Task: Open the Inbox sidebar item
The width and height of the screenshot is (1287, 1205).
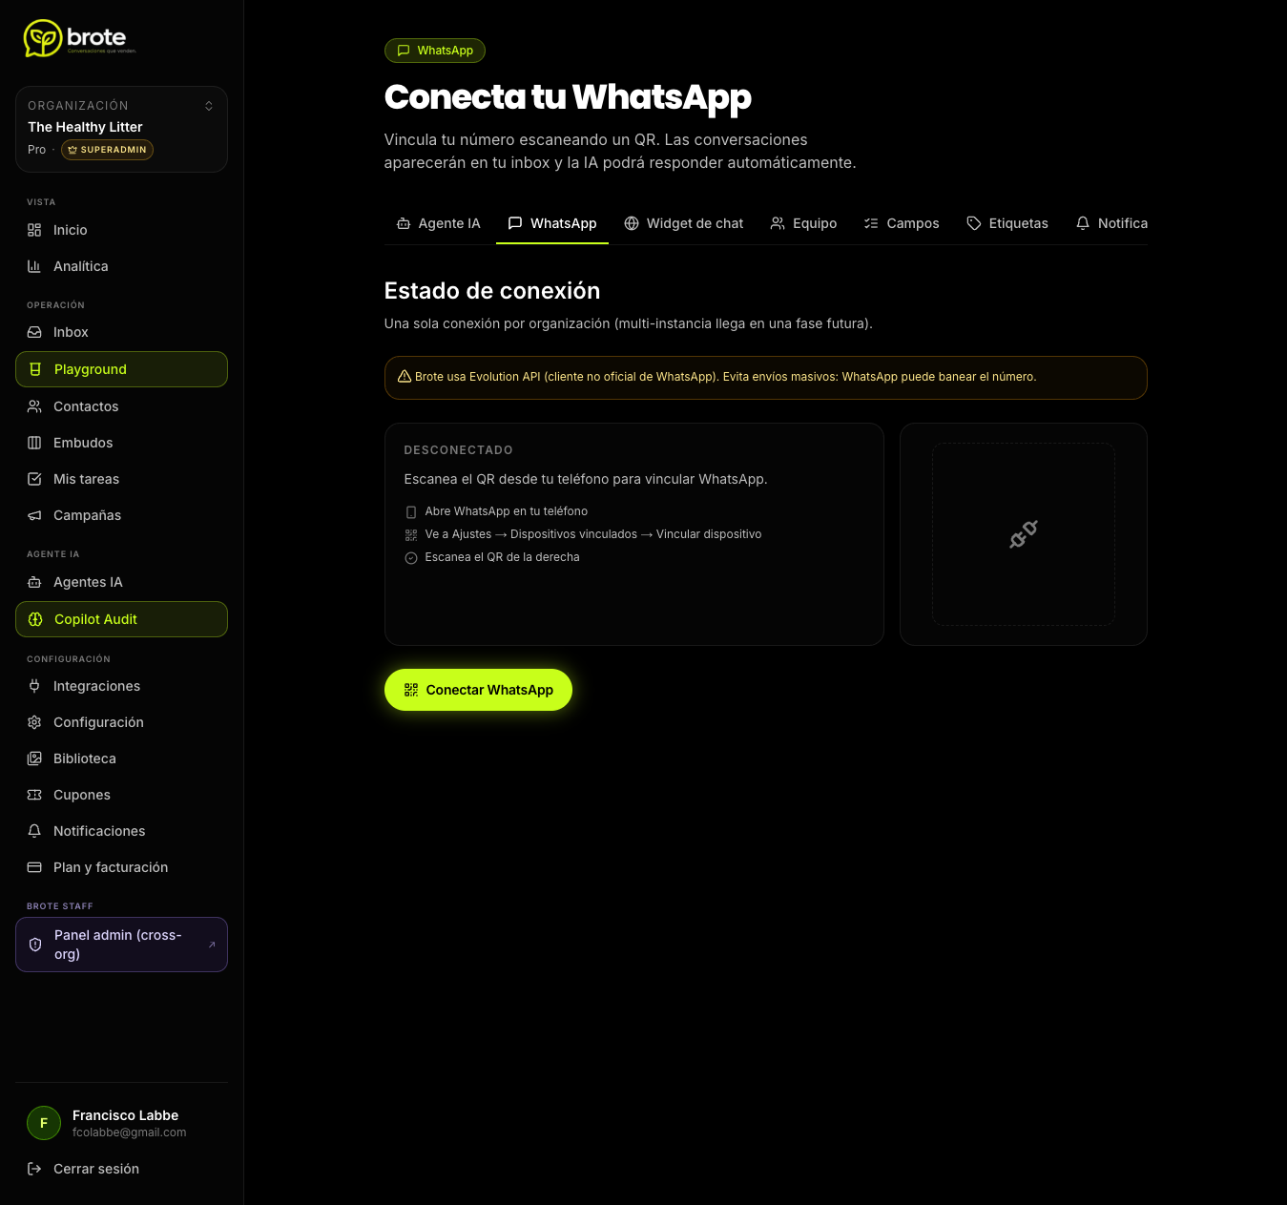Action: click(x=121, y=332)
